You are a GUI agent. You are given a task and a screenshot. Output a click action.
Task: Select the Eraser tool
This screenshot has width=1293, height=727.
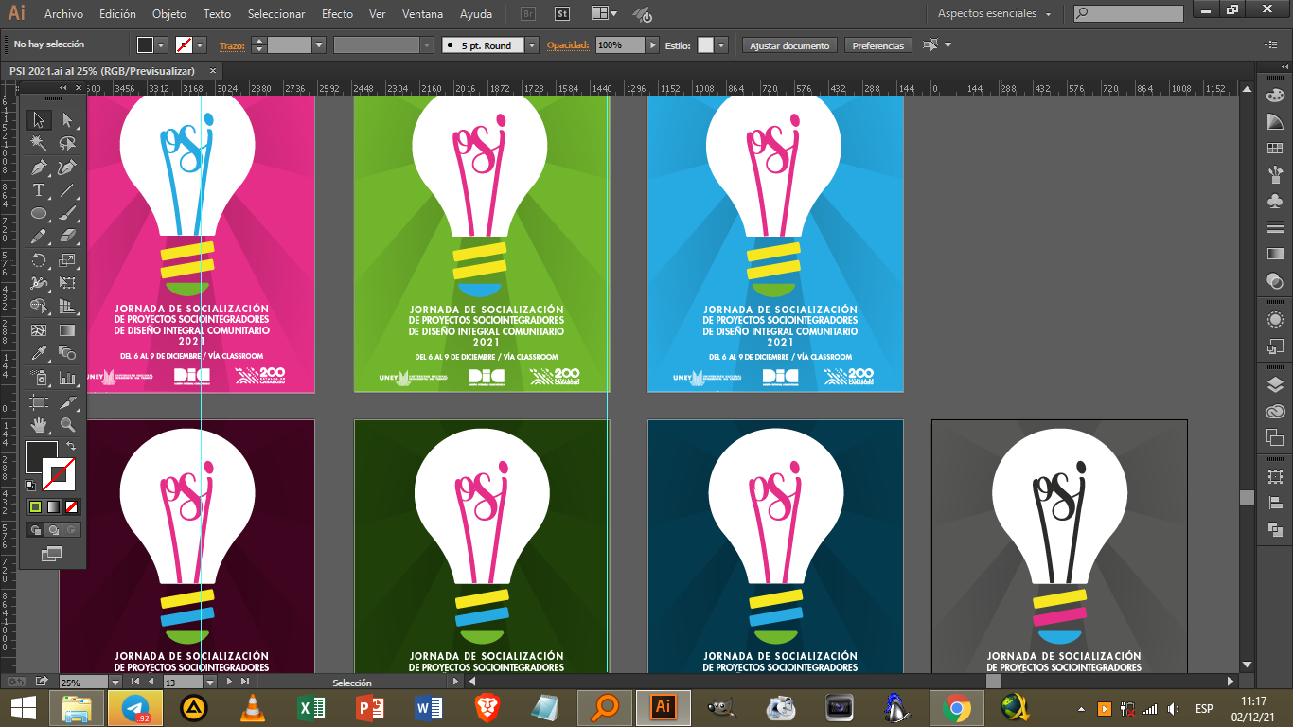[67, 236]
